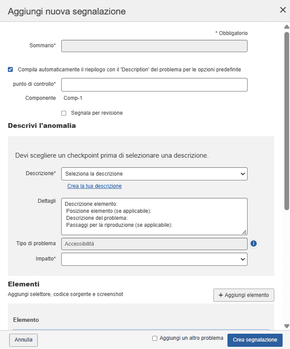
Task: Click the scrollbar up arrow
Action: 287,27
